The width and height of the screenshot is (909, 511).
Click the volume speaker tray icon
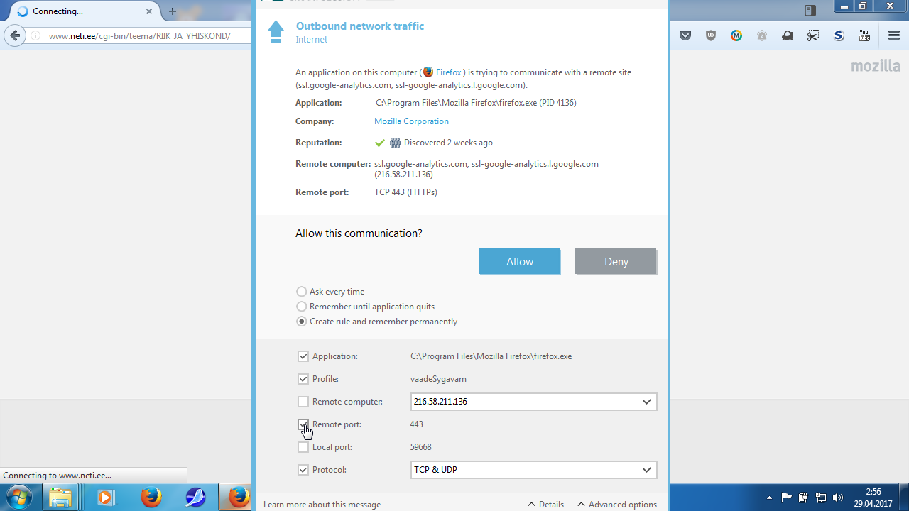[838, 498]
